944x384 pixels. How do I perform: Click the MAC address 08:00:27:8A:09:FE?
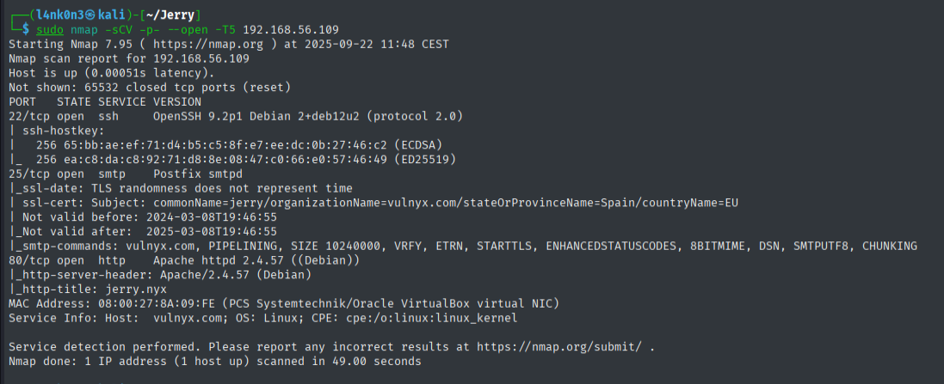pyautogui.click(x=141, y=303)
